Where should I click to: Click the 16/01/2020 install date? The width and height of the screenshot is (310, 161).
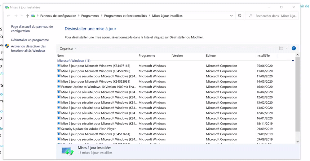pos(264,118)
